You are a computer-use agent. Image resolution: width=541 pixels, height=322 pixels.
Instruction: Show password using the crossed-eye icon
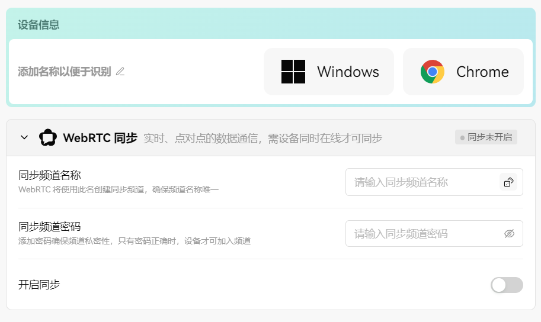point(509,234)
